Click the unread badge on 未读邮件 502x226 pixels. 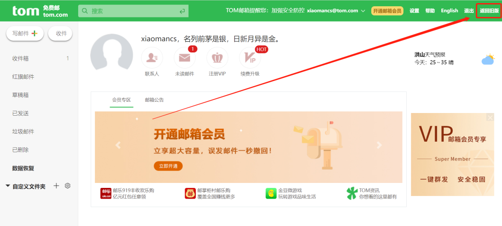pos(192,49)
